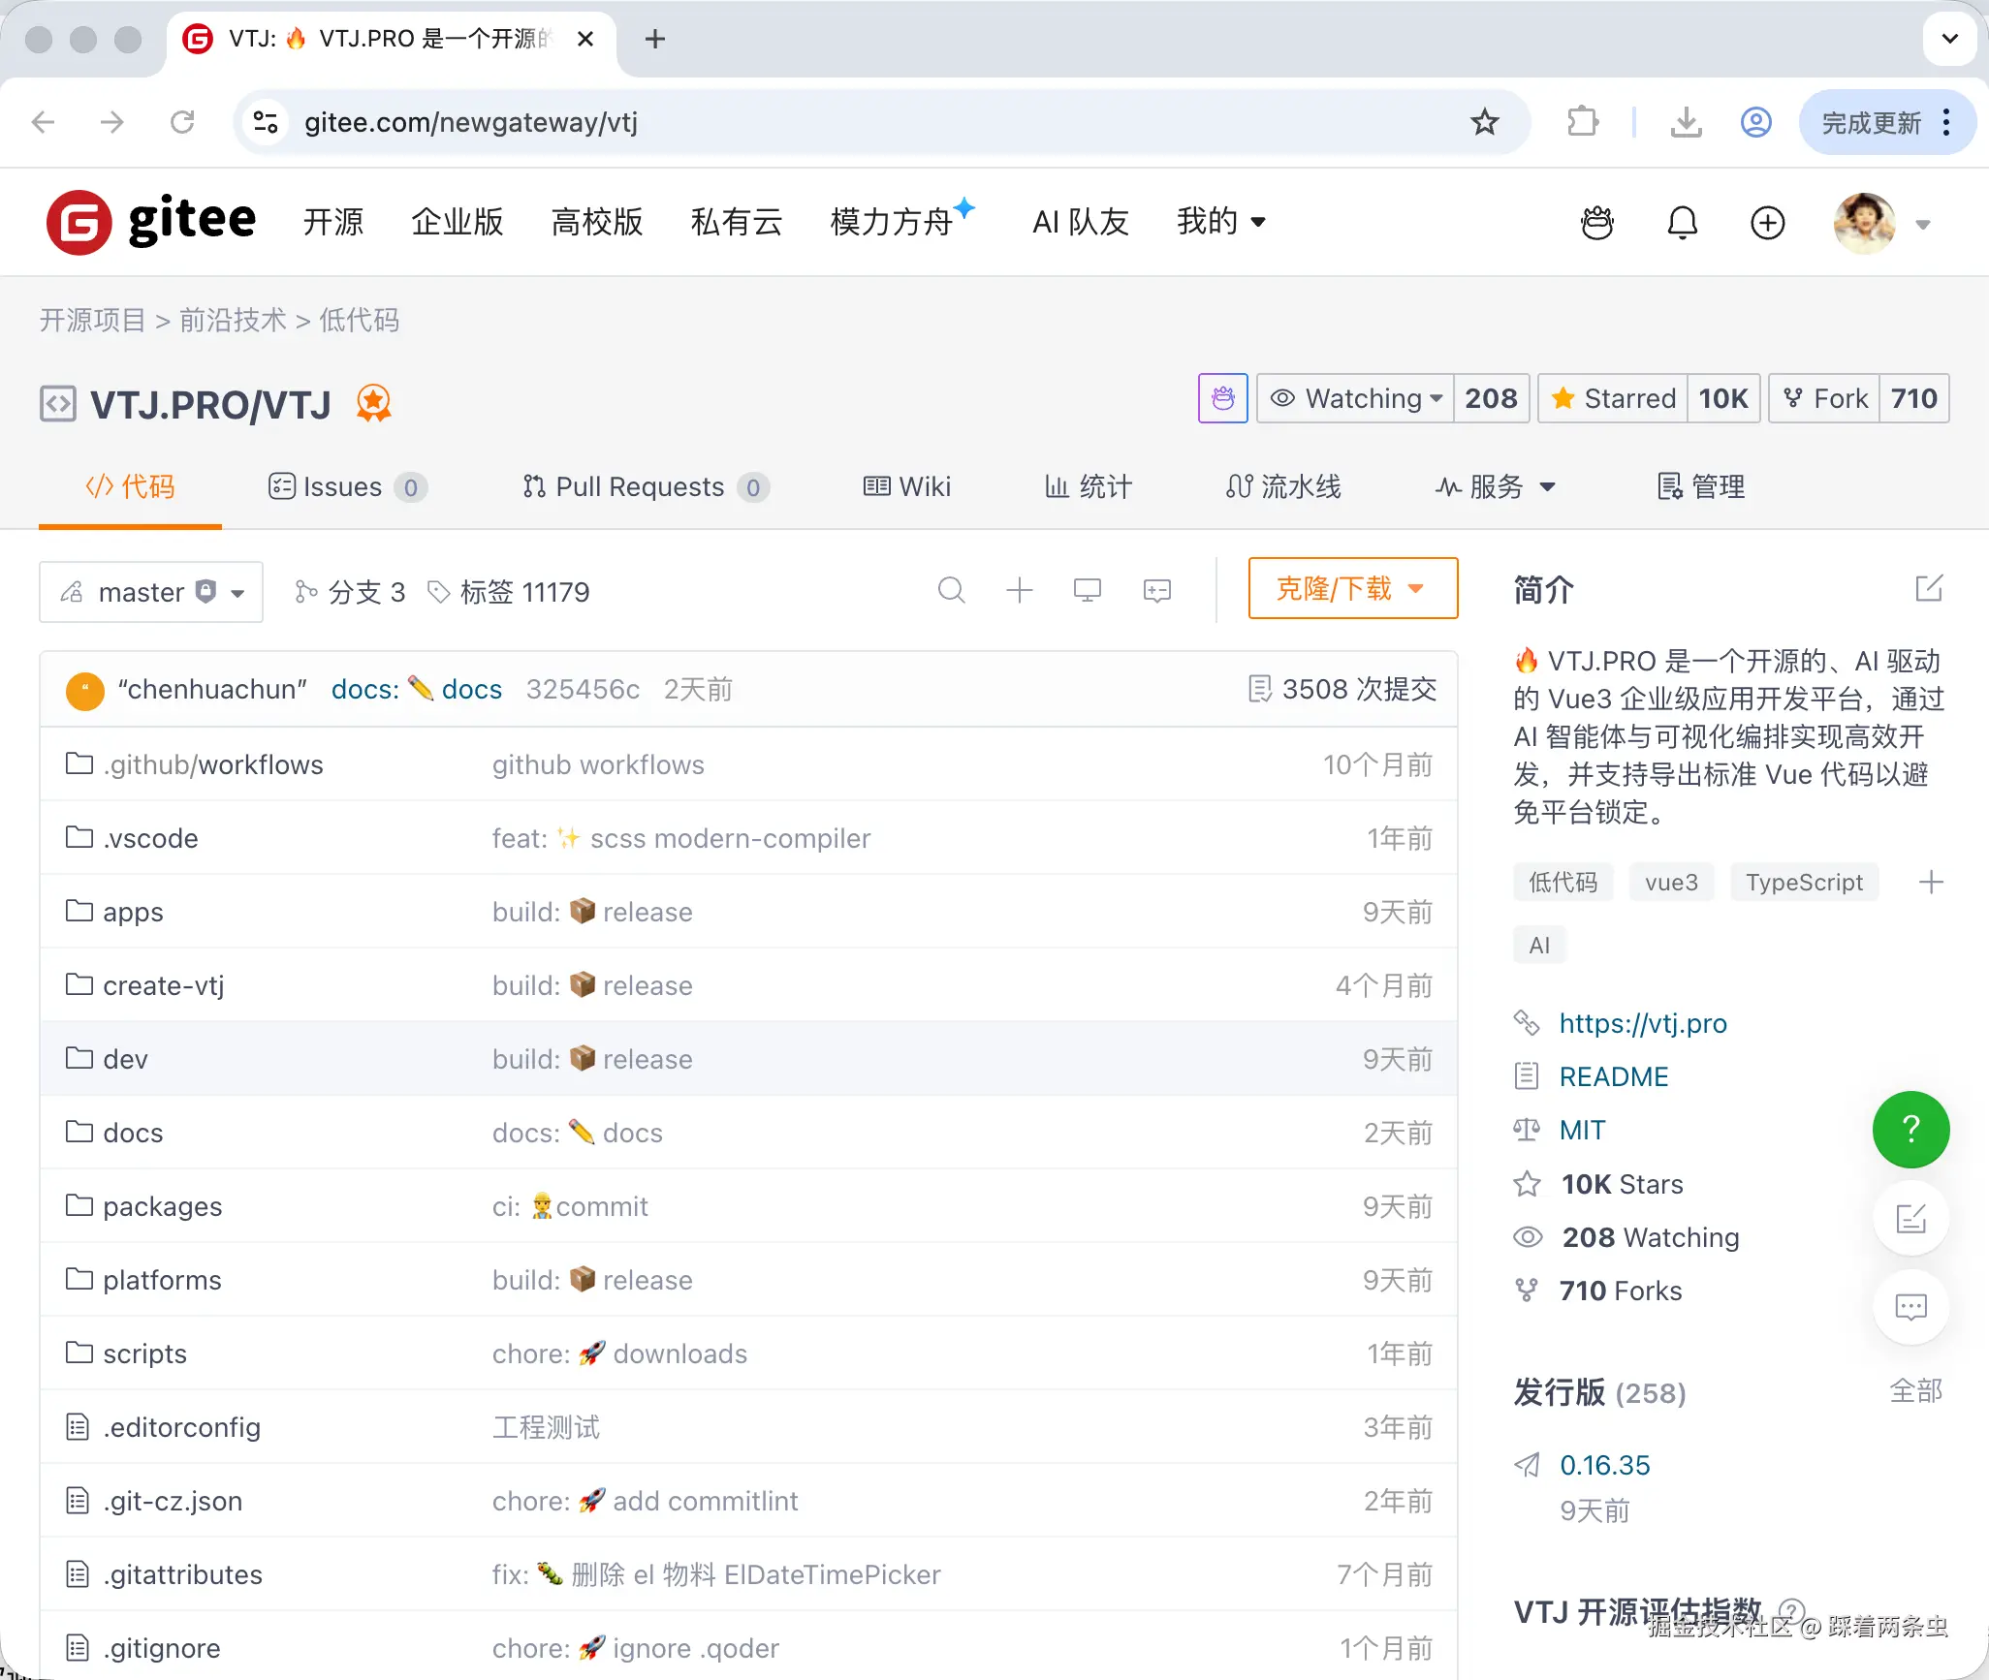Edit the 简介 section with pencil icon
The width and height of the screenshot is (1989, 1680).
point(1929,588)
